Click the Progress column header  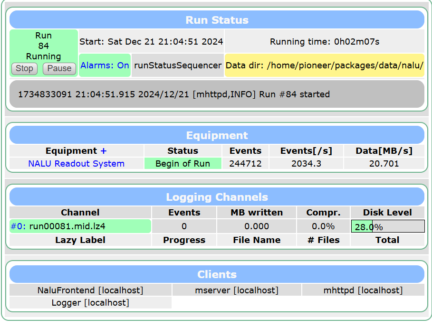(x=184, y=240)
